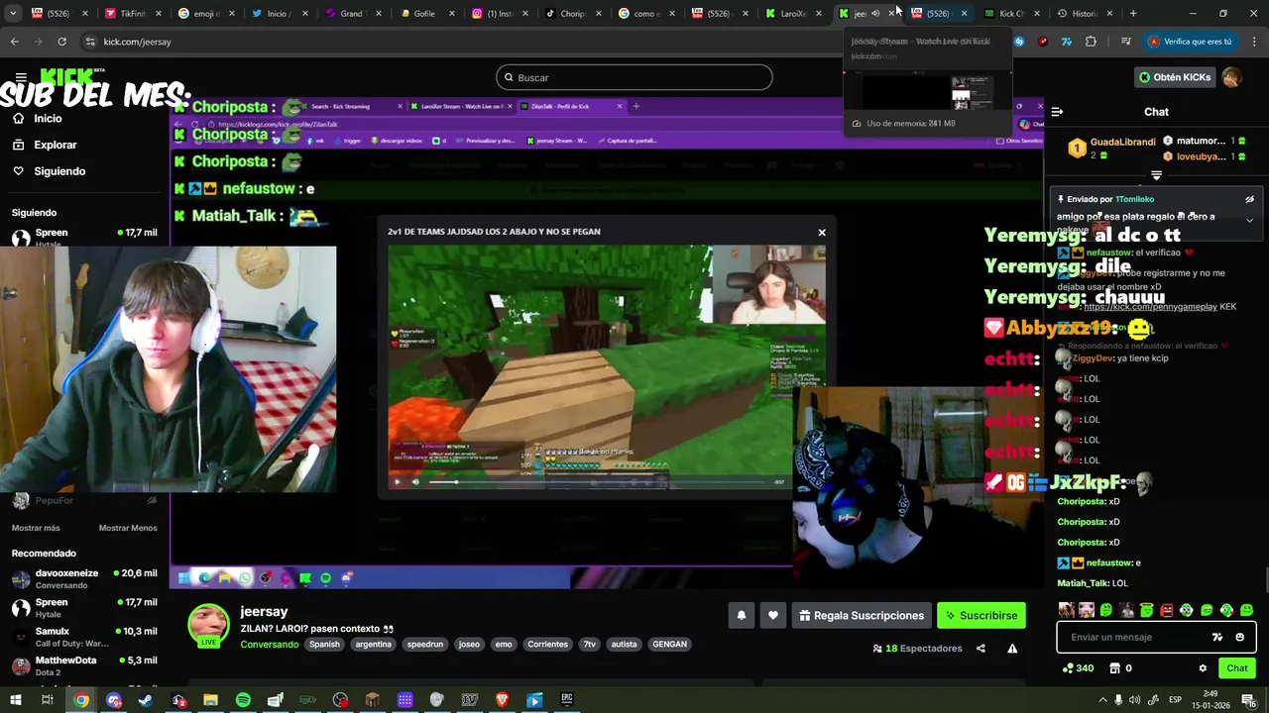1269x713 pixels.
Task: Mute the jeersay tab speaker icon
Action: point(875,13)
